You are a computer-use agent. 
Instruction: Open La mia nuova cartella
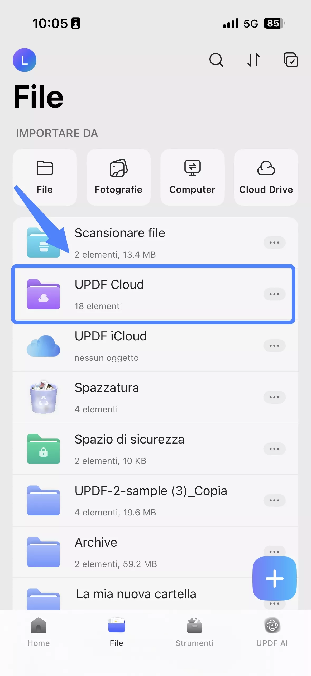pos(136,593)
